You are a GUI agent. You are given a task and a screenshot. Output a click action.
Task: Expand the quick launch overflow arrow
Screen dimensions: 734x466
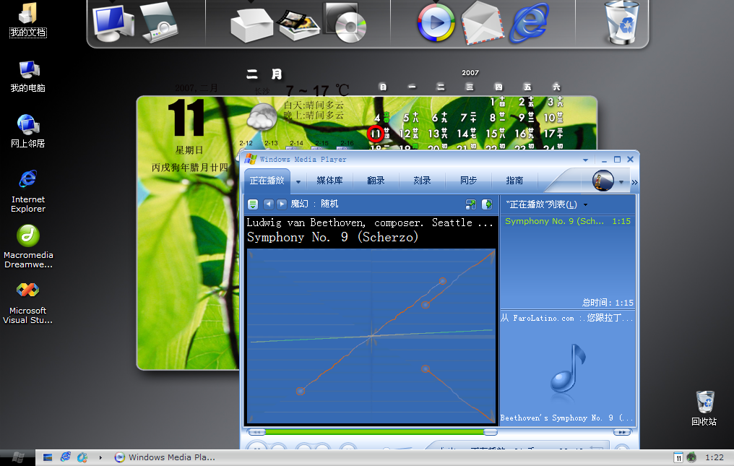pos(100,457)
